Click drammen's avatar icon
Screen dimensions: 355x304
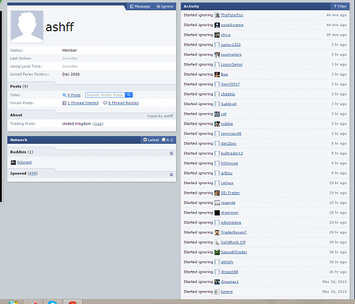pyautogui.click(x=217, y=213)
